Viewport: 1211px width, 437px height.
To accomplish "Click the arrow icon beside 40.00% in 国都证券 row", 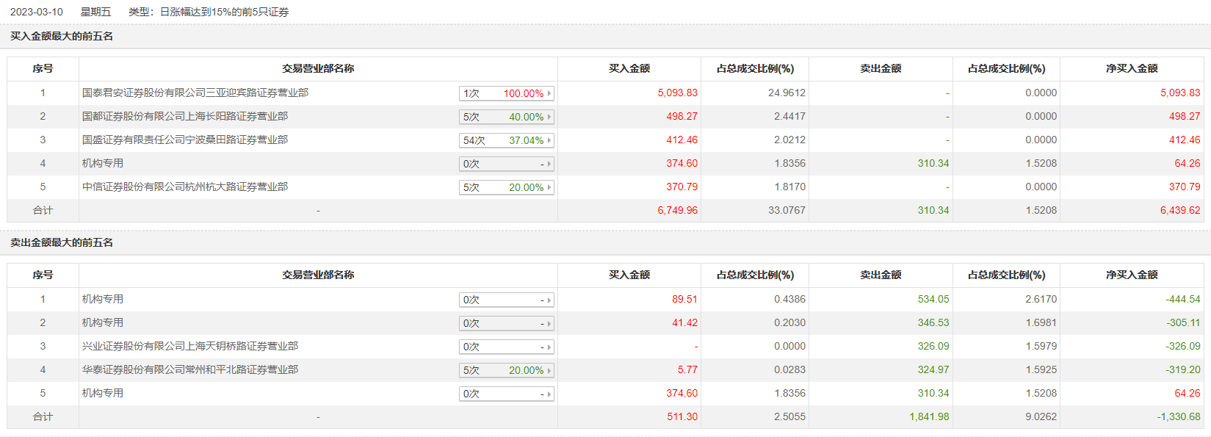I will pyautogui.click(x=549, y=117).
